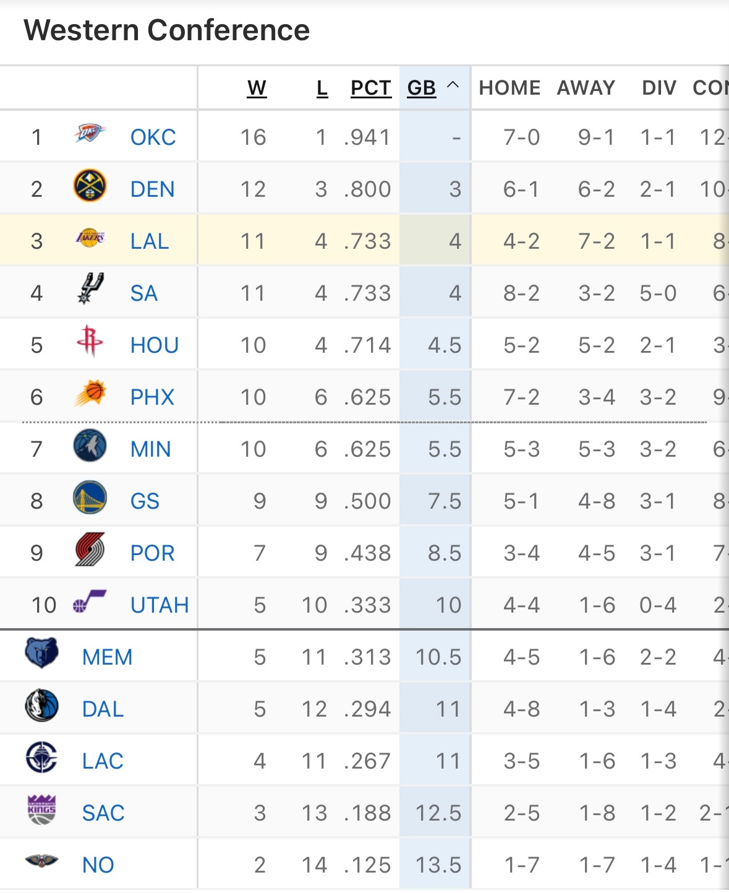
Task: Click the Sacramento Kings logo
Action: coord(42,810)
